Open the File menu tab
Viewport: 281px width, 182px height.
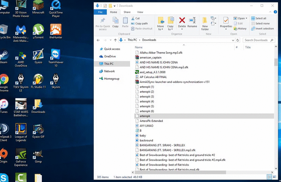click(x=100, y=12)
